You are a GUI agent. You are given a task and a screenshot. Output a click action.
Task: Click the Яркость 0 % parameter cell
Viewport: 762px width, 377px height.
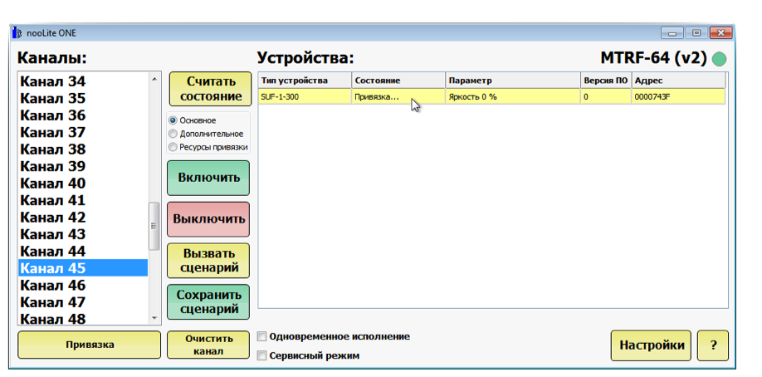513,97
